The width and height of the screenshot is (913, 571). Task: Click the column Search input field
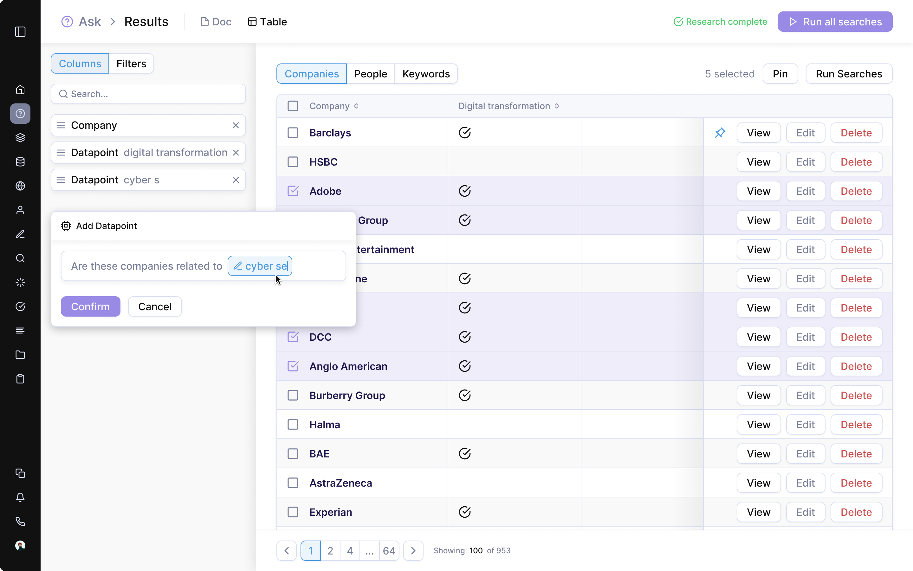click(x=148, y=94)
